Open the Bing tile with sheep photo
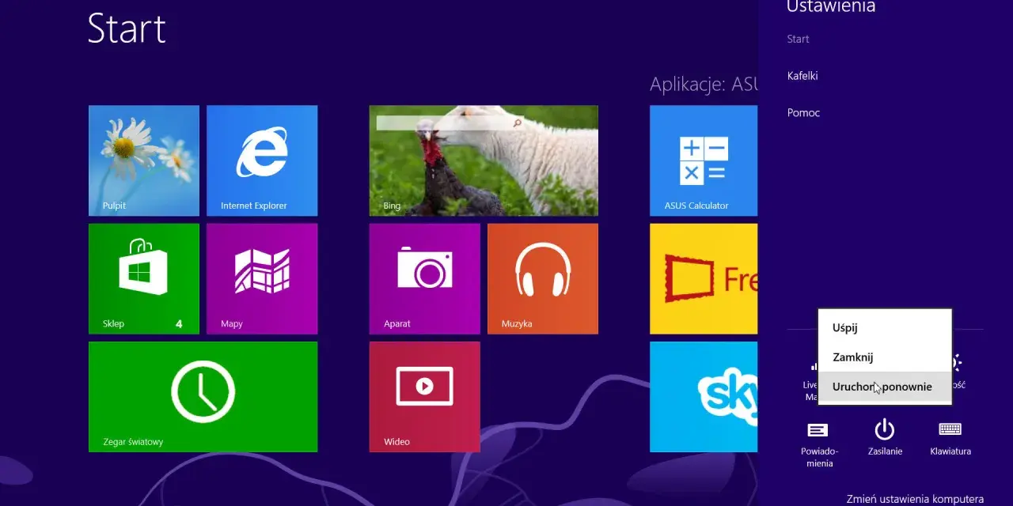The width and height of the screenshot is (1013, 506). 484,160
